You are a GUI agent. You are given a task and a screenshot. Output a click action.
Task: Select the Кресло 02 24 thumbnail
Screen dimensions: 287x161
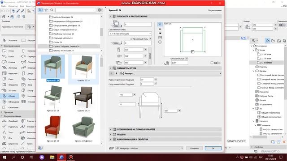tap(83, 69)
